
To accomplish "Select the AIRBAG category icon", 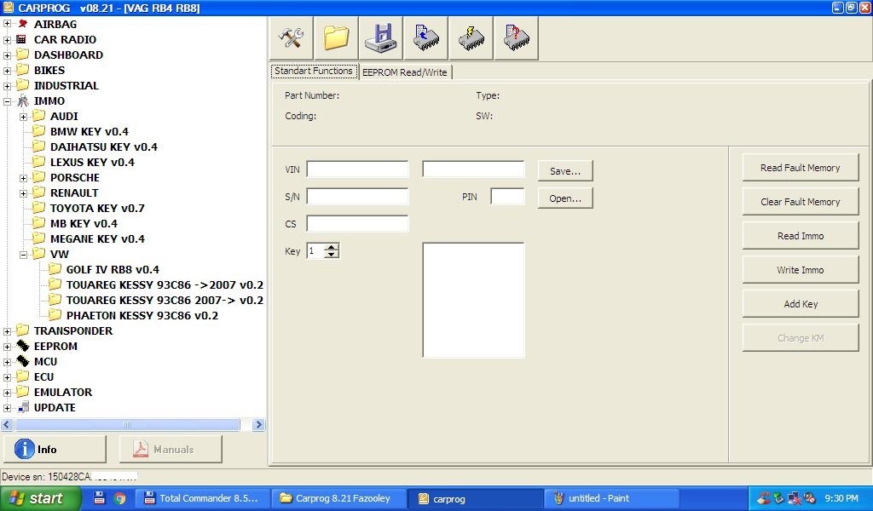I will click(x=23, y=24).
